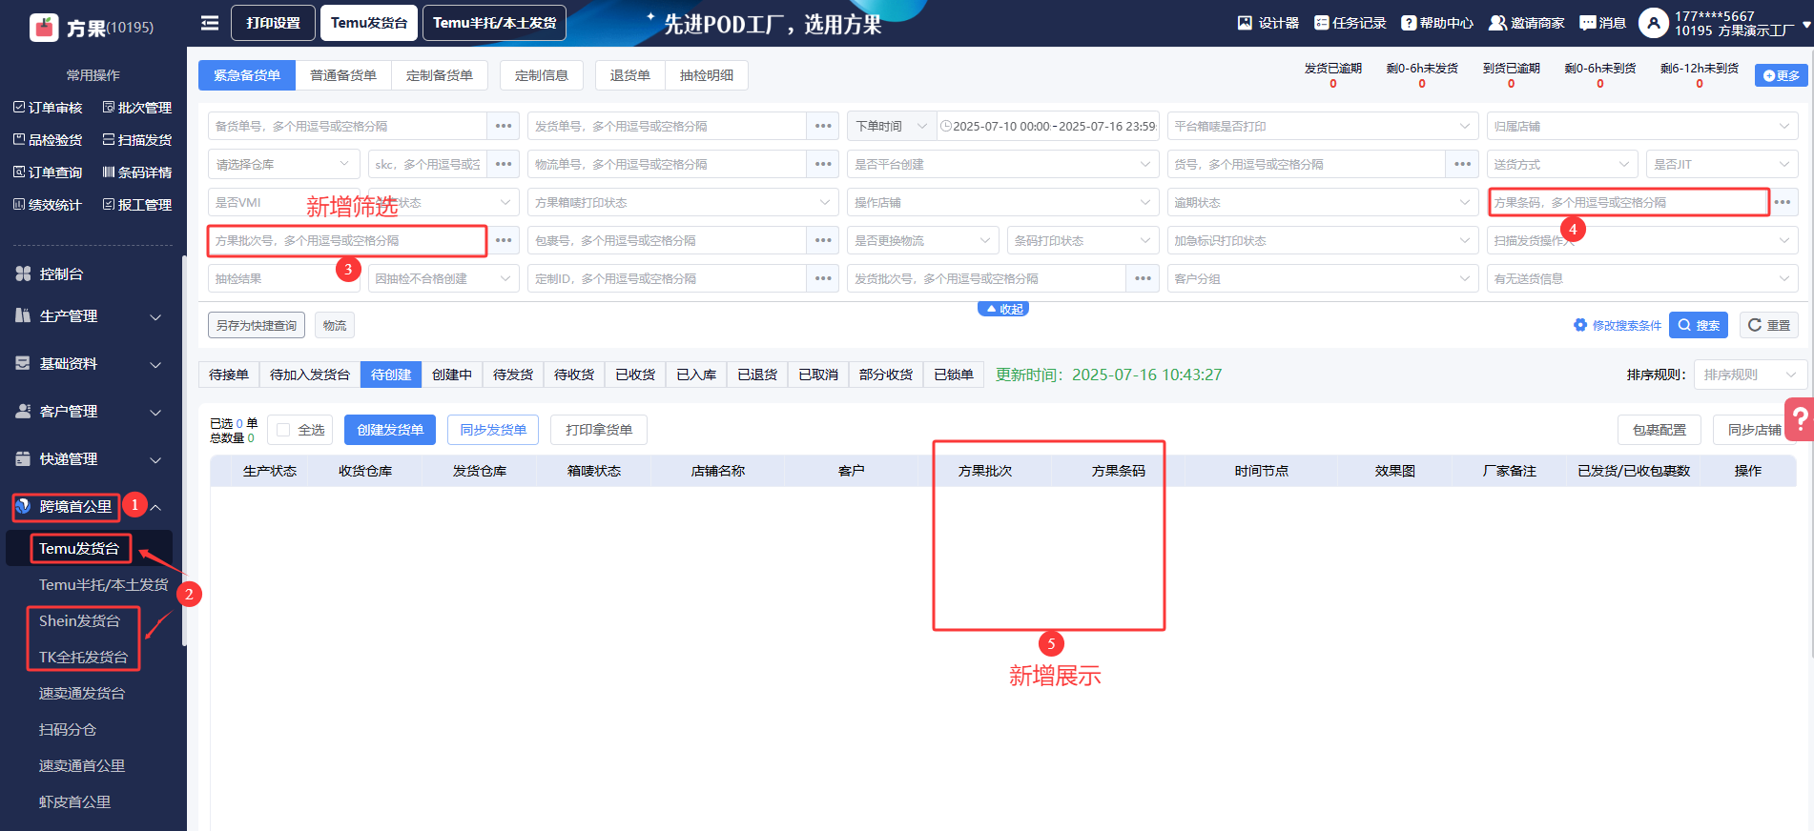Open the 帮助中心 help center
Viewport: 1814px width, 831px height.
[x=1436, y=23]
